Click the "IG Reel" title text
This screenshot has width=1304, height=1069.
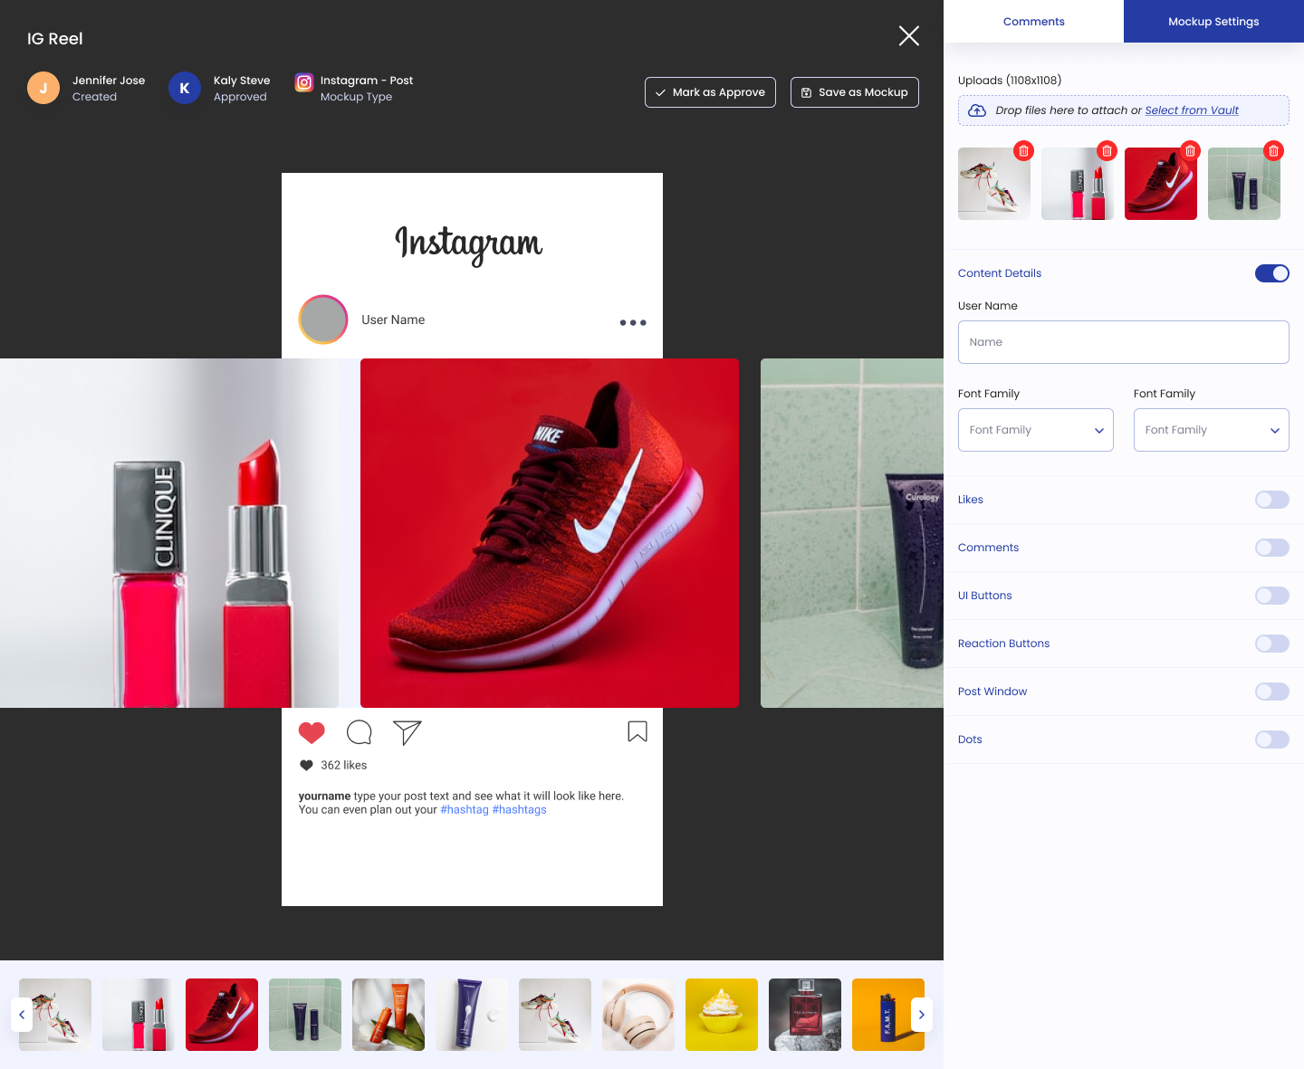click(x=55, y=39)
